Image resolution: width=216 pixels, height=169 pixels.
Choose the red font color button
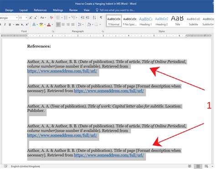point(49,25)
